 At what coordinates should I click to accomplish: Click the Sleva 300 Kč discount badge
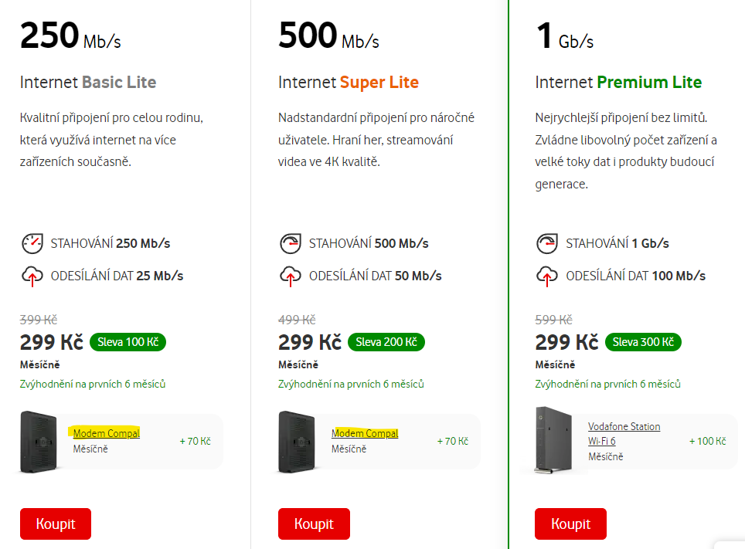643,342
